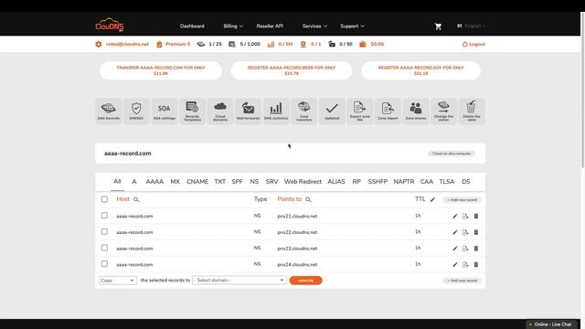Toggle the select-all records checkbox
The height and width of the screenshot is (329, 585).
point(104,199)
